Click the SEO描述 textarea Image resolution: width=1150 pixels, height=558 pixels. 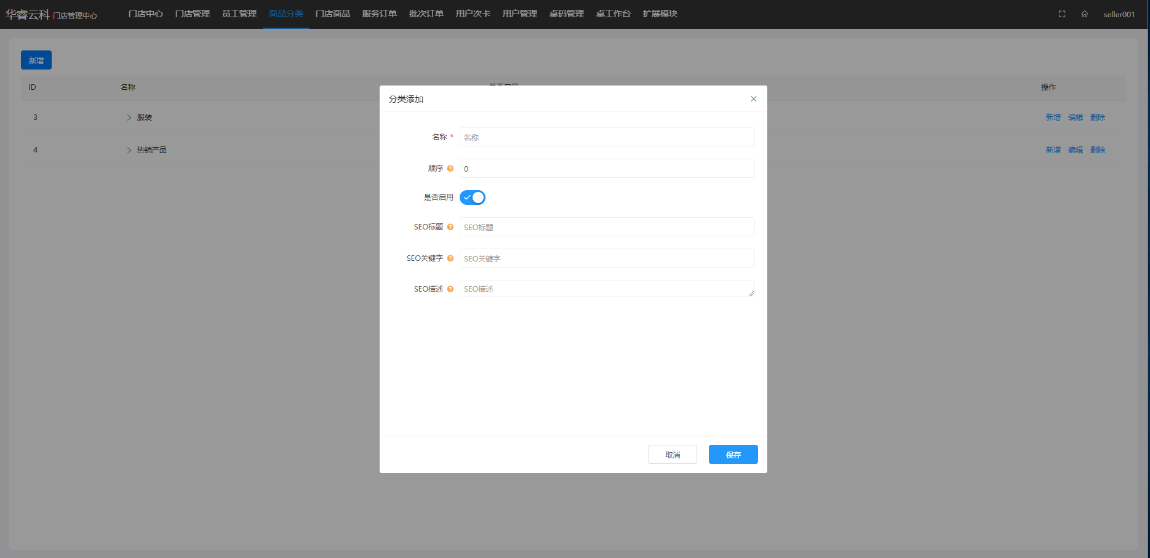point(607,289)
